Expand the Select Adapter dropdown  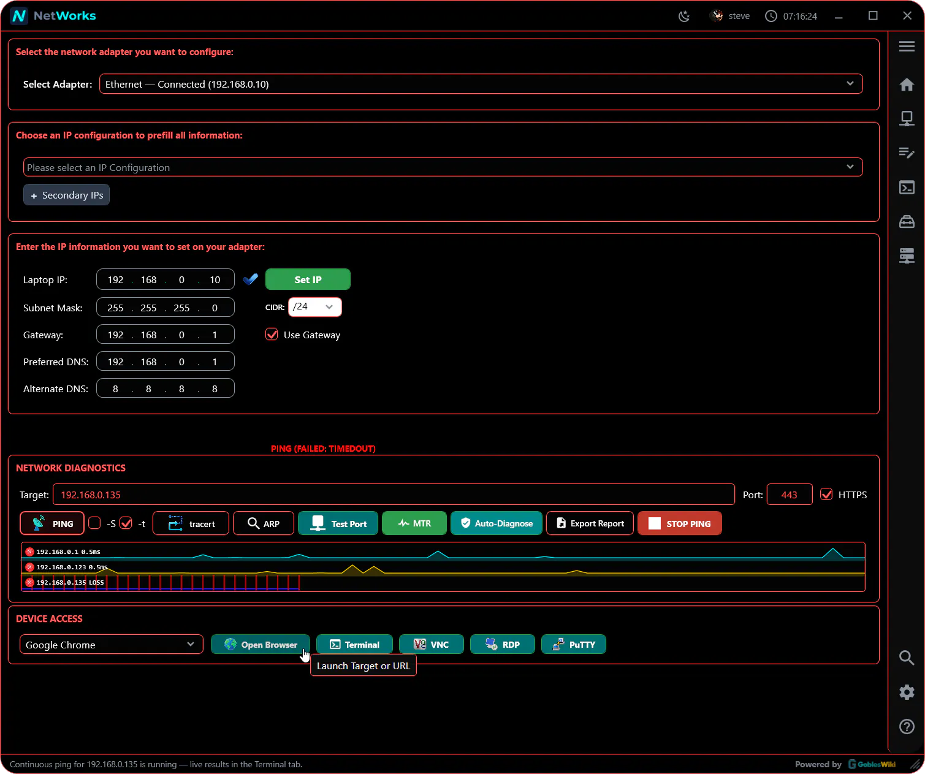[481, 84]
